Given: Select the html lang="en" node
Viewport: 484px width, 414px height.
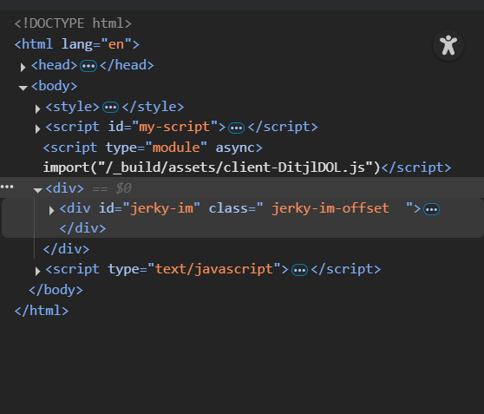Looking at the screenshot, I should pos(77,44).
